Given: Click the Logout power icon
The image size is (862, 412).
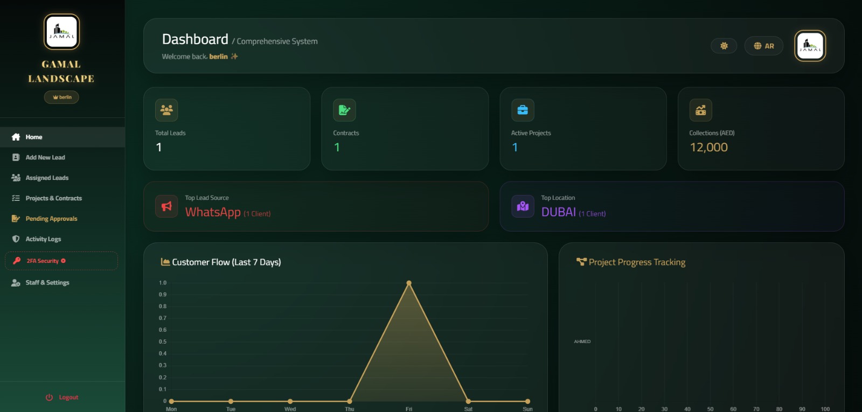Looking at the screenshot, I should coord(49,397).
